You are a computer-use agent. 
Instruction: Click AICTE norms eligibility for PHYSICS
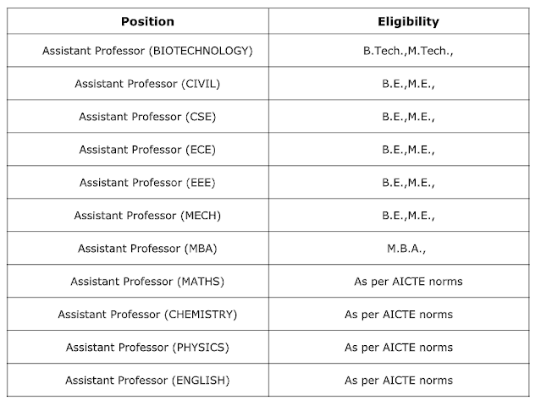click(399, 347)
